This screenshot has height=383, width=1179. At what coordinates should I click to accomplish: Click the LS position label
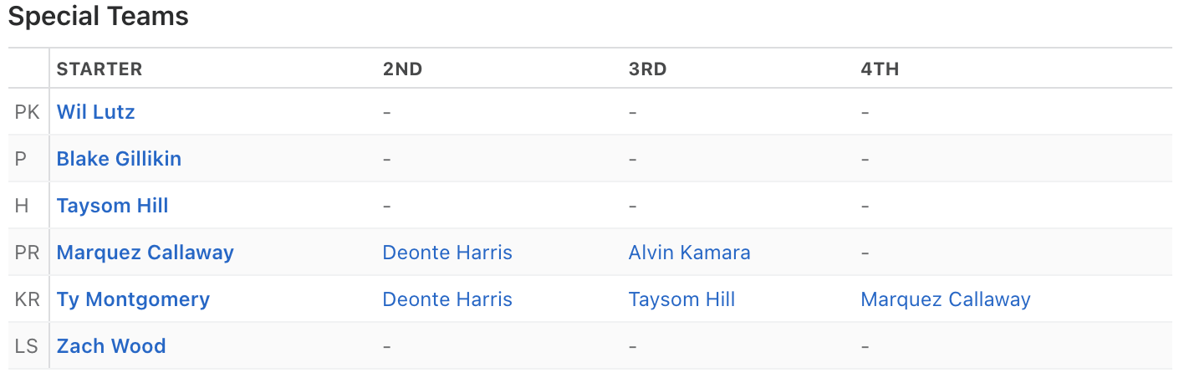27,346
